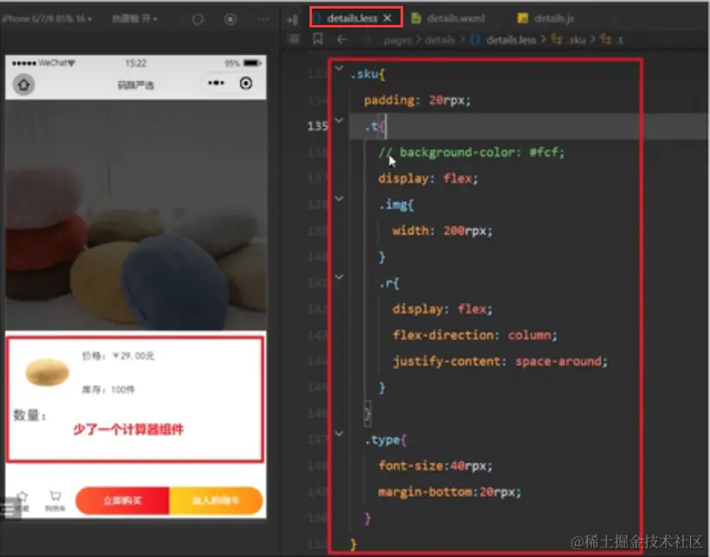710x557 pixels.
Task: Open simulator more options ellipsis
Action: coord(263,19)
